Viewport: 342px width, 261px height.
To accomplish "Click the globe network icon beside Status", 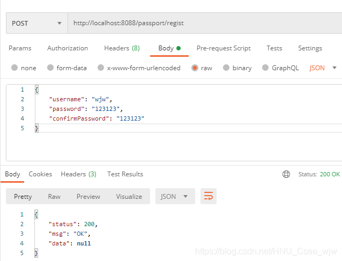I will [x=286, y=174].
